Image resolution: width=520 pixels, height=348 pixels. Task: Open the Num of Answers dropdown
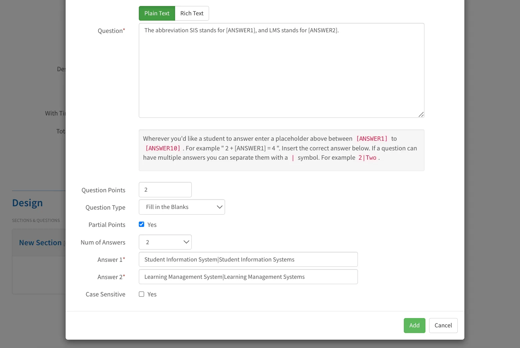[165, 242]
